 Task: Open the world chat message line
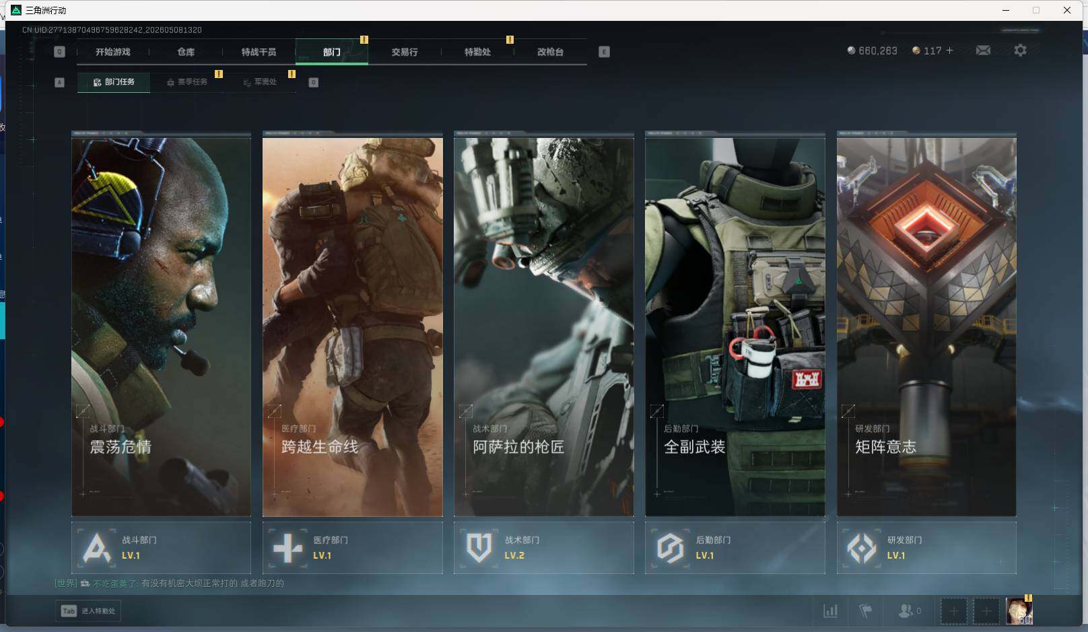click(170, 584)
